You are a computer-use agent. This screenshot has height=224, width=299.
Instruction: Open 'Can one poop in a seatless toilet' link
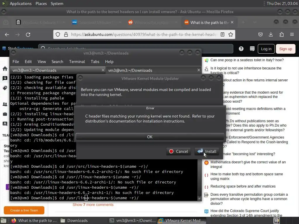click(247, 60)
